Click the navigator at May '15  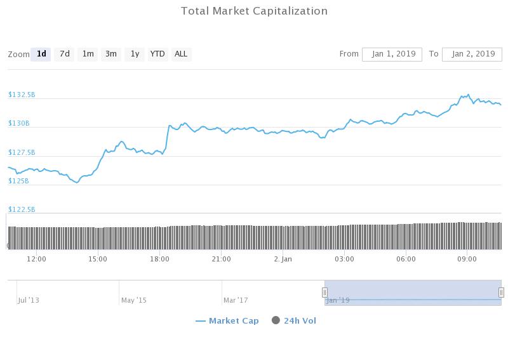(133, 300)
